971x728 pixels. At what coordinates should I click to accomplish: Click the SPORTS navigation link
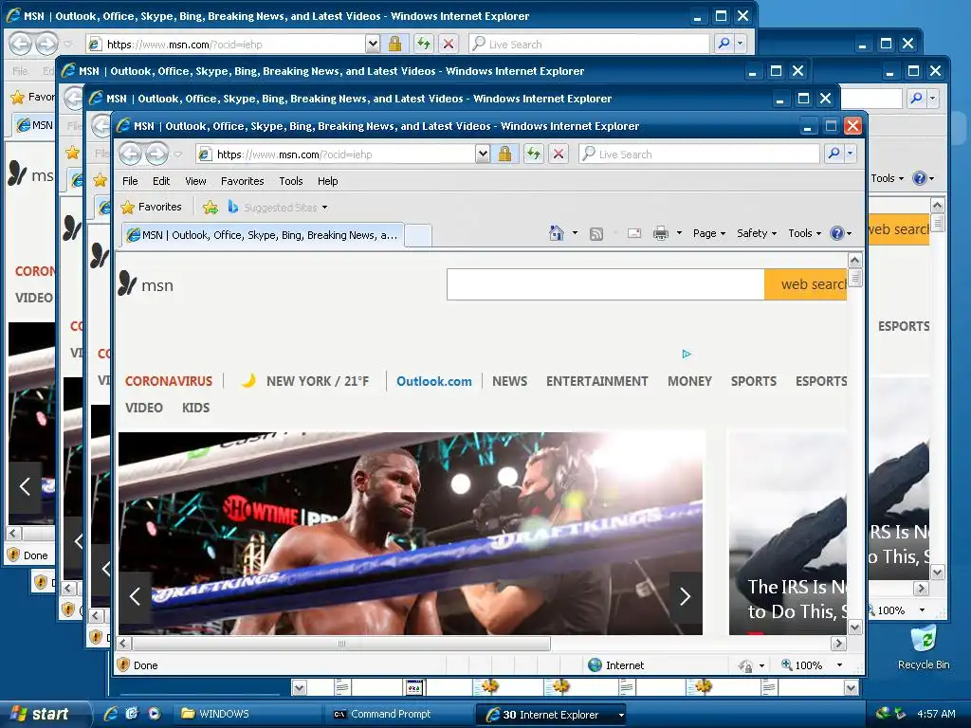pos(753,381)
